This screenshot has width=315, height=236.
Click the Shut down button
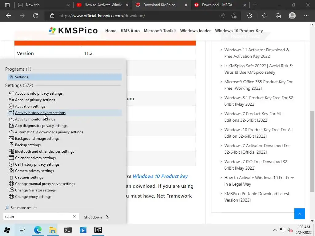(93, 217)
